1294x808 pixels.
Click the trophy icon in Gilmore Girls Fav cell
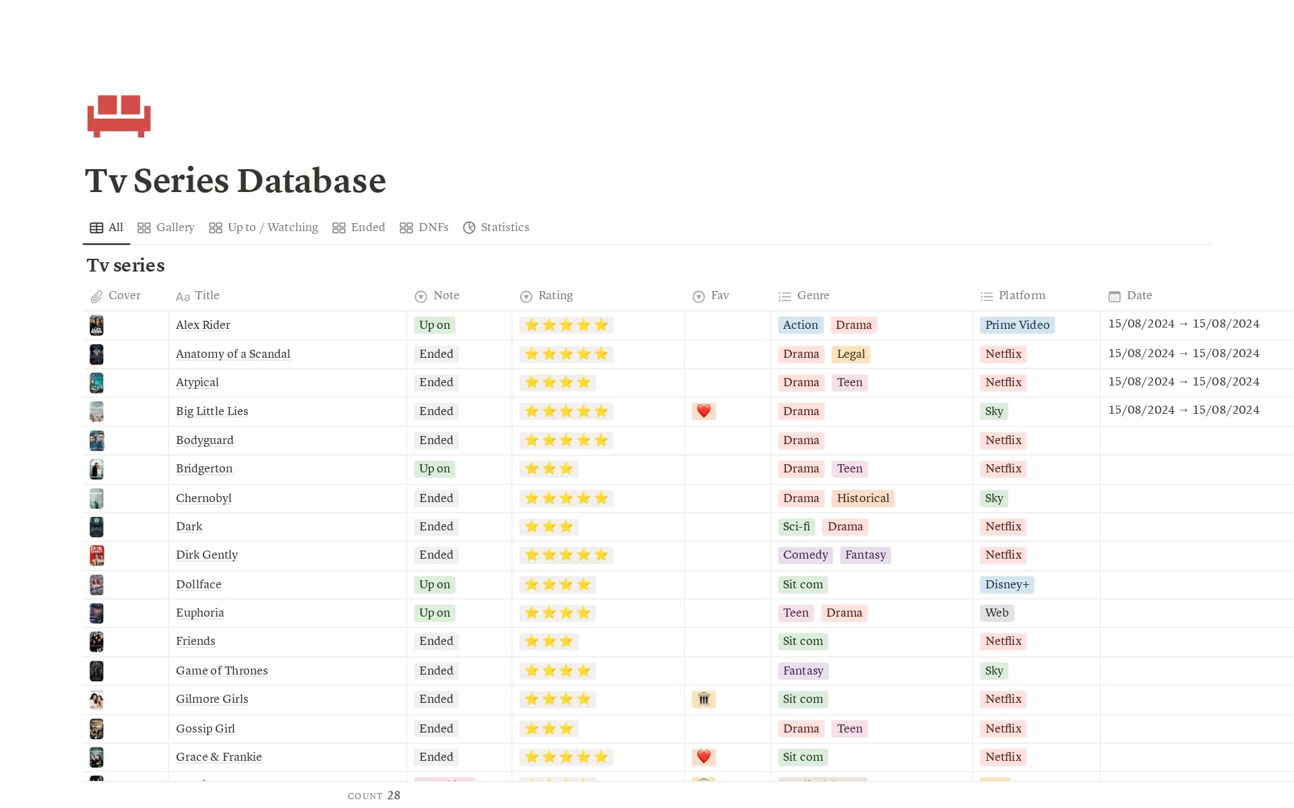(704, 700)
